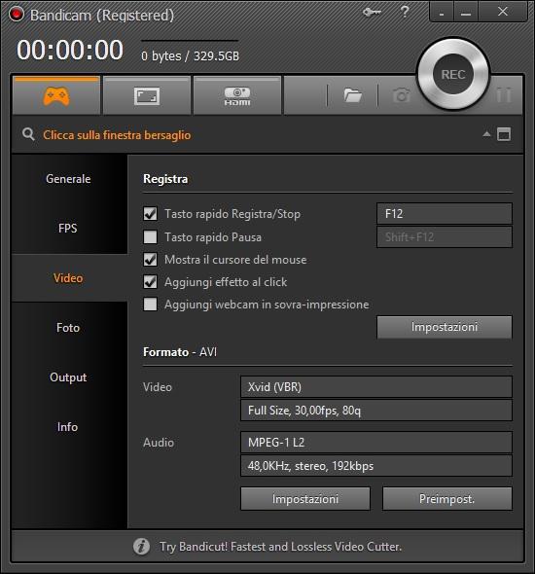Toggle the Tasto rapido Registra/Stop checkbox
The width and height of the screenshot is (535, 574).
point(150,214)
